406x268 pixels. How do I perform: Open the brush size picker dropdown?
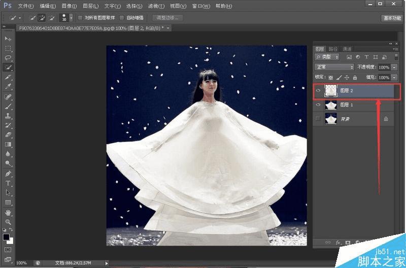[71, 18]
